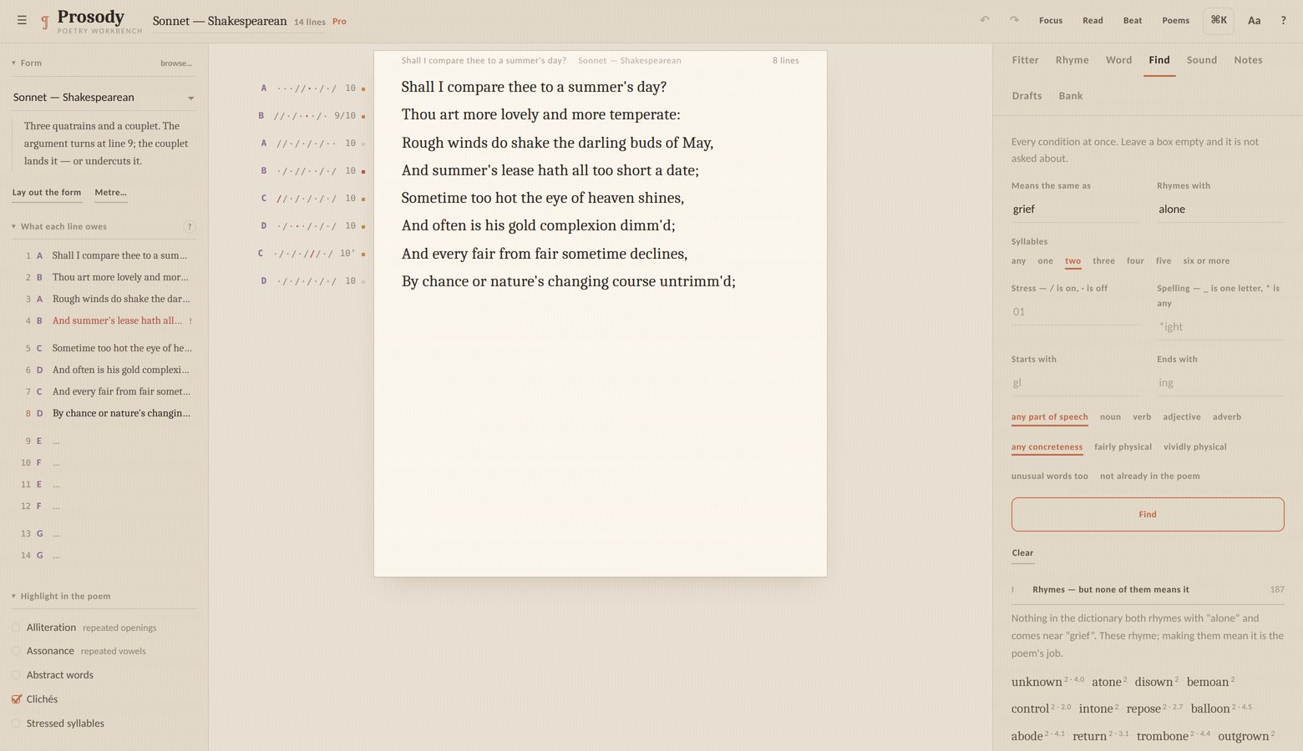Switch to Focus mode
This screenshot has width=1303, height=751.
[1051, 20]
